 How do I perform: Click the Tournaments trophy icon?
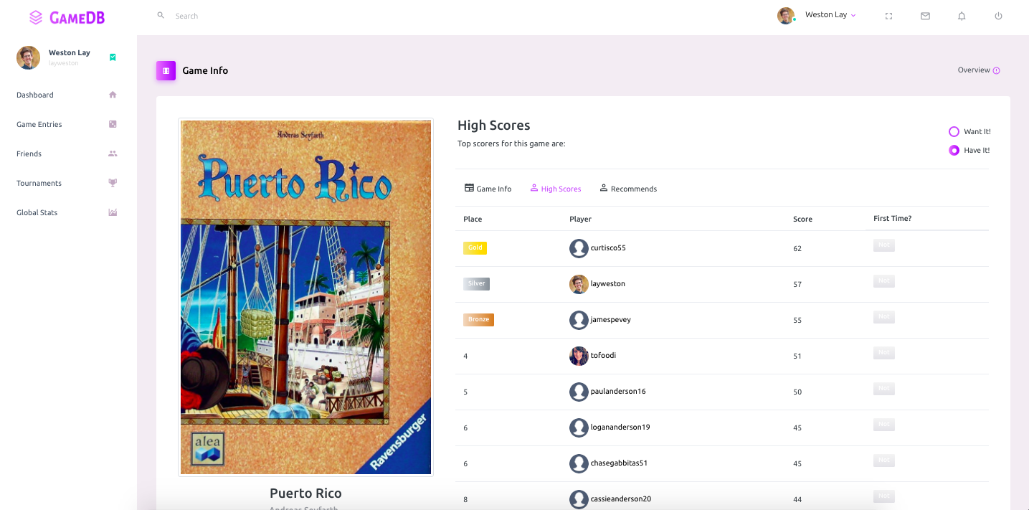pos(113,183)
